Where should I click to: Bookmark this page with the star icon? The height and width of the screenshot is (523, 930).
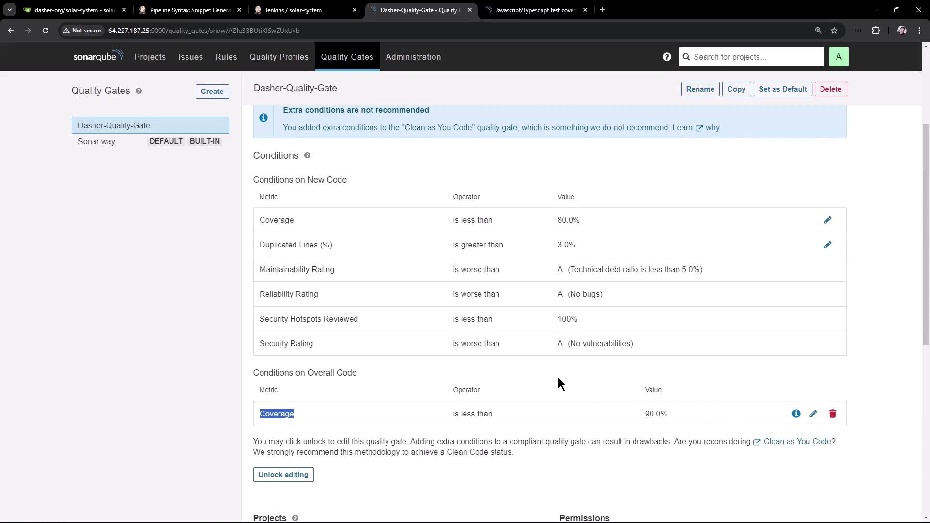[834, 31]
